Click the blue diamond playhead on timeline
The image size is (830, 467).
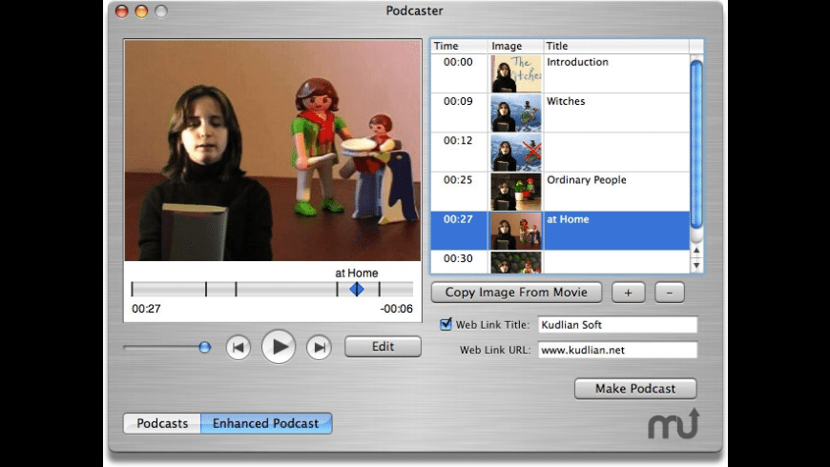(x=356, y=289)
